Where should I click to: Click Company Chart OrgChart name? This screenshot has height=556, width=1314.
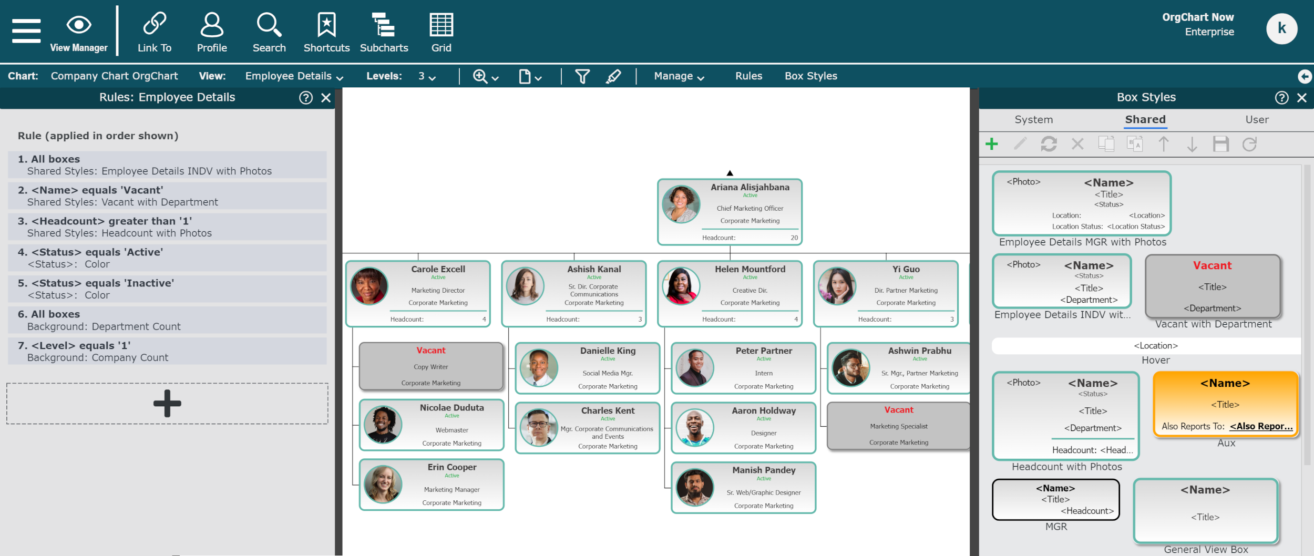pos(114,76)
